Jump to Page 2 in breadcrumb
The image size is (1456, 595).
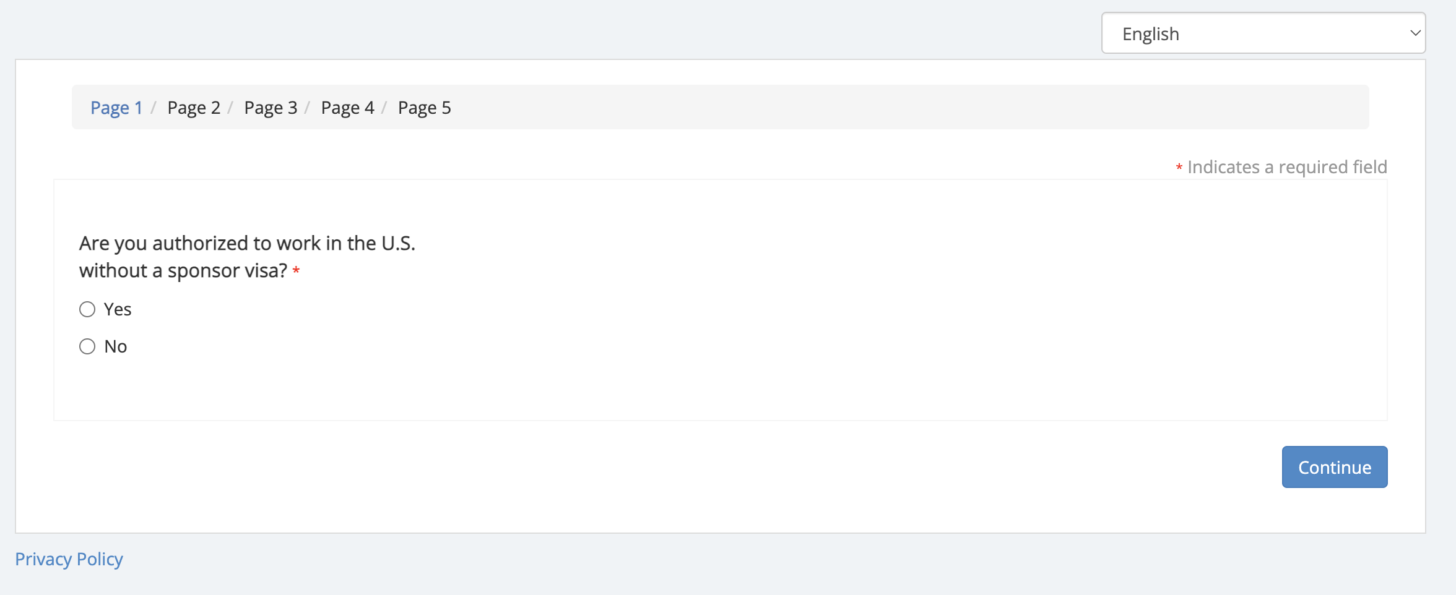pyautogui.click(x=194, y=108)
